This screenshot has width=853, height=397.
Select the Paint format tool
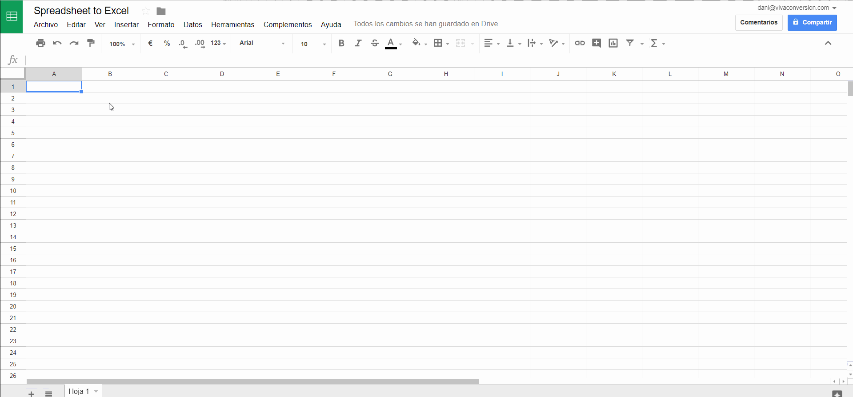click(x=91, y=43)
